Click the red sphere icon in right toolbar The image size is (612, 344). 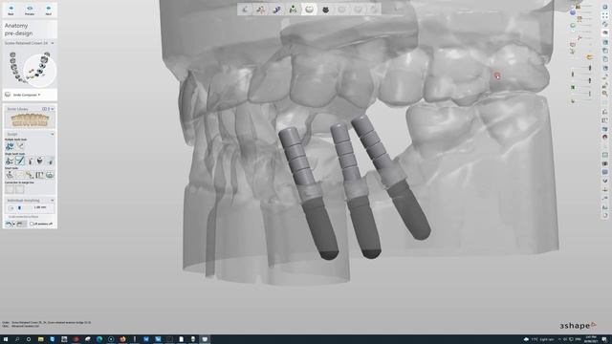[x=605, y=137]
